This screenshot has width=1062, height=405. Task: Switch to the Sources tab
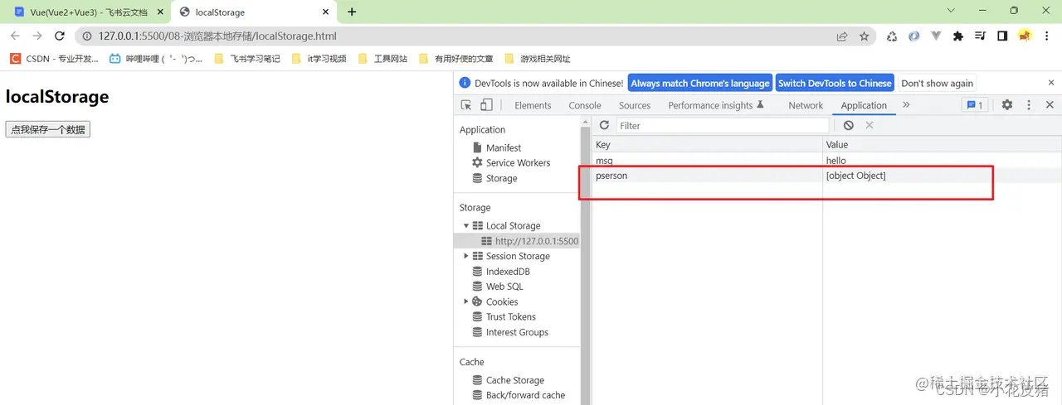[x=635, y=105]
